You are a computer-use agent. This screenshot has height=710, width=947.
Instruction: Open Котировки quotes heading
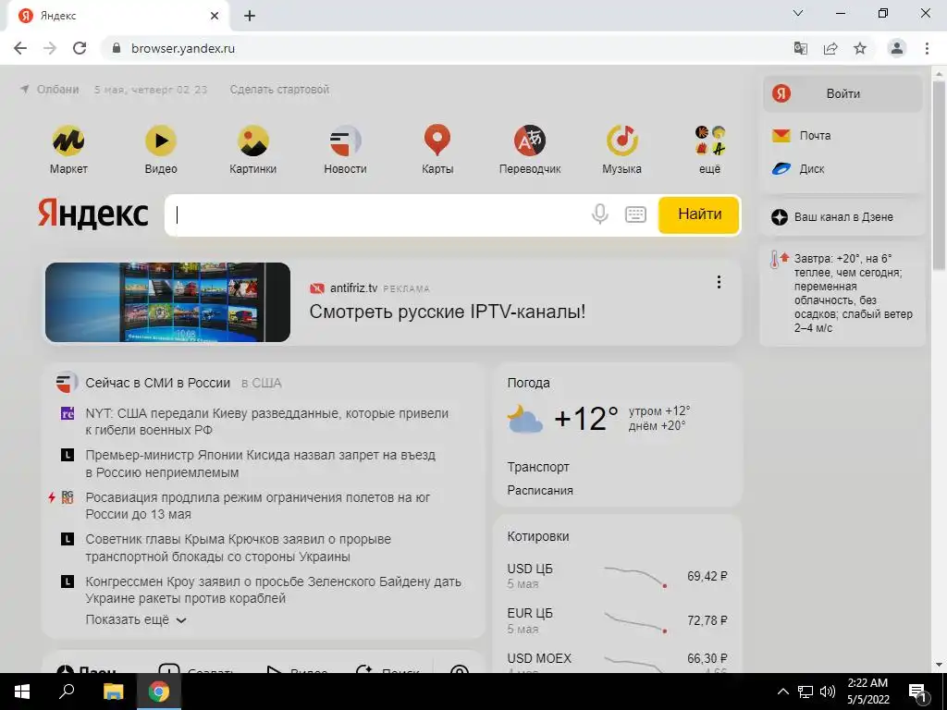(x=538, y=536)
